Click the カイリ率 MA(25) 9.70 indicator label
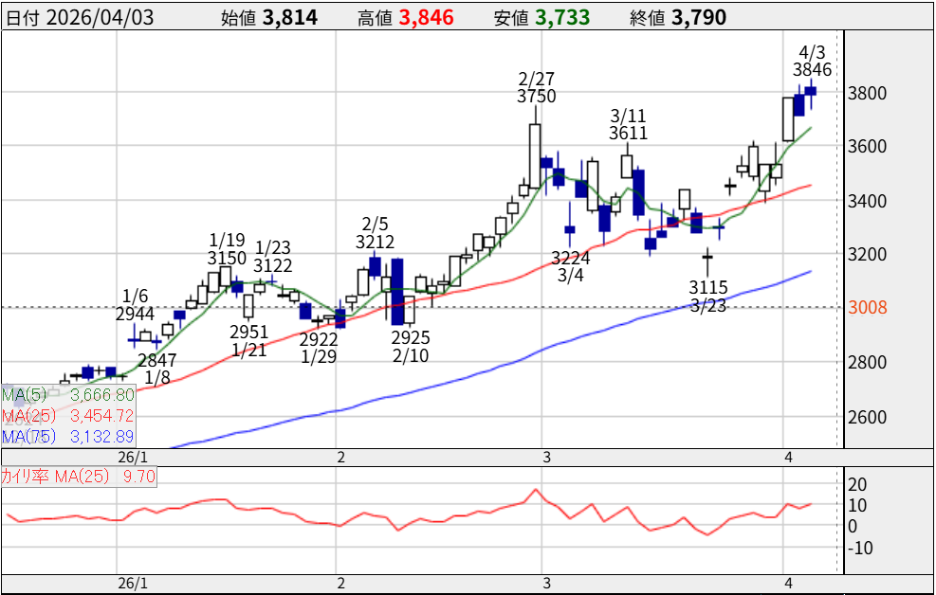936x595 pixels. tap(78, 477)
